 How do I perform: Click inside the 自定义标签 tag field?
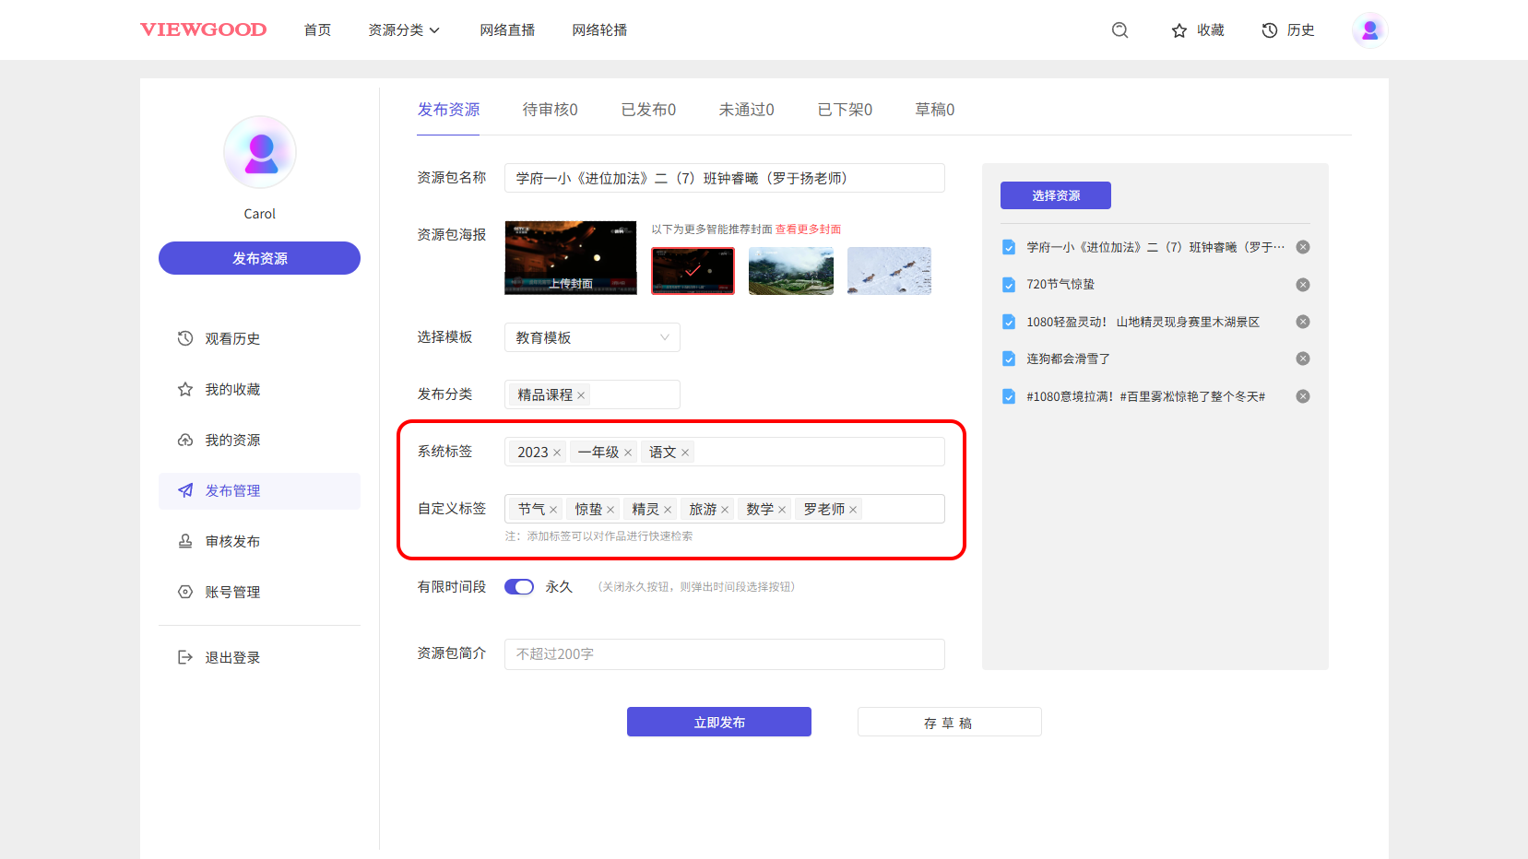[725, 509]
